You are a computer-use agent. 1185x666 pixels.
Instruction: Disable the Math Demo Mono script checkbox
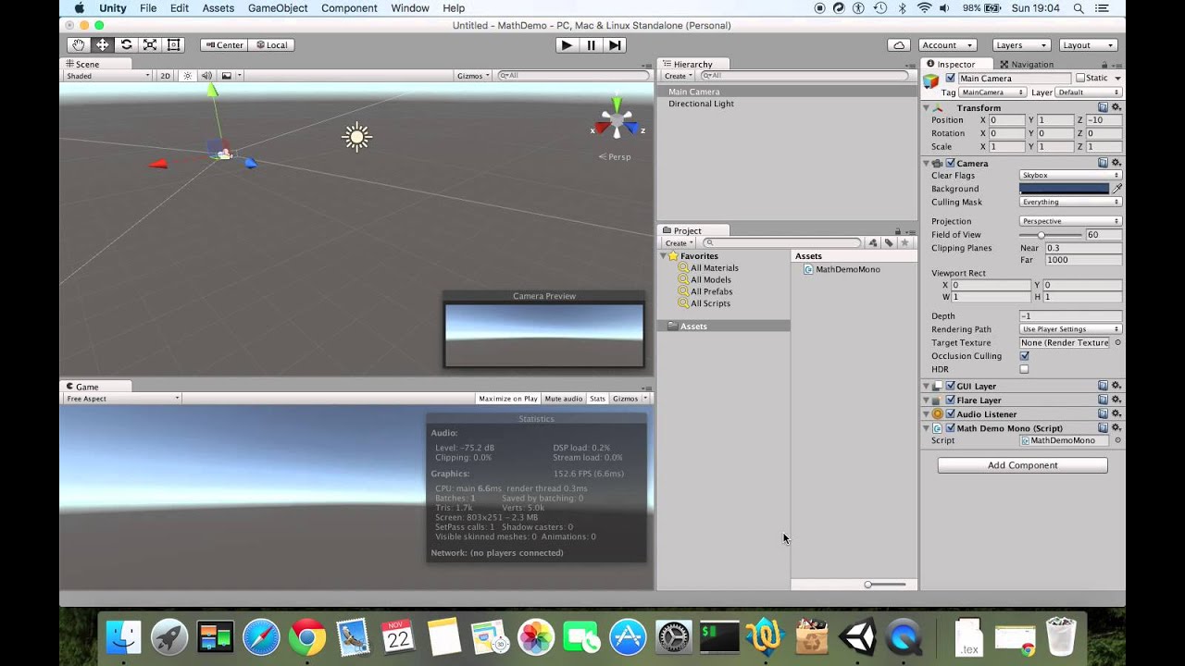coord(950,428)
